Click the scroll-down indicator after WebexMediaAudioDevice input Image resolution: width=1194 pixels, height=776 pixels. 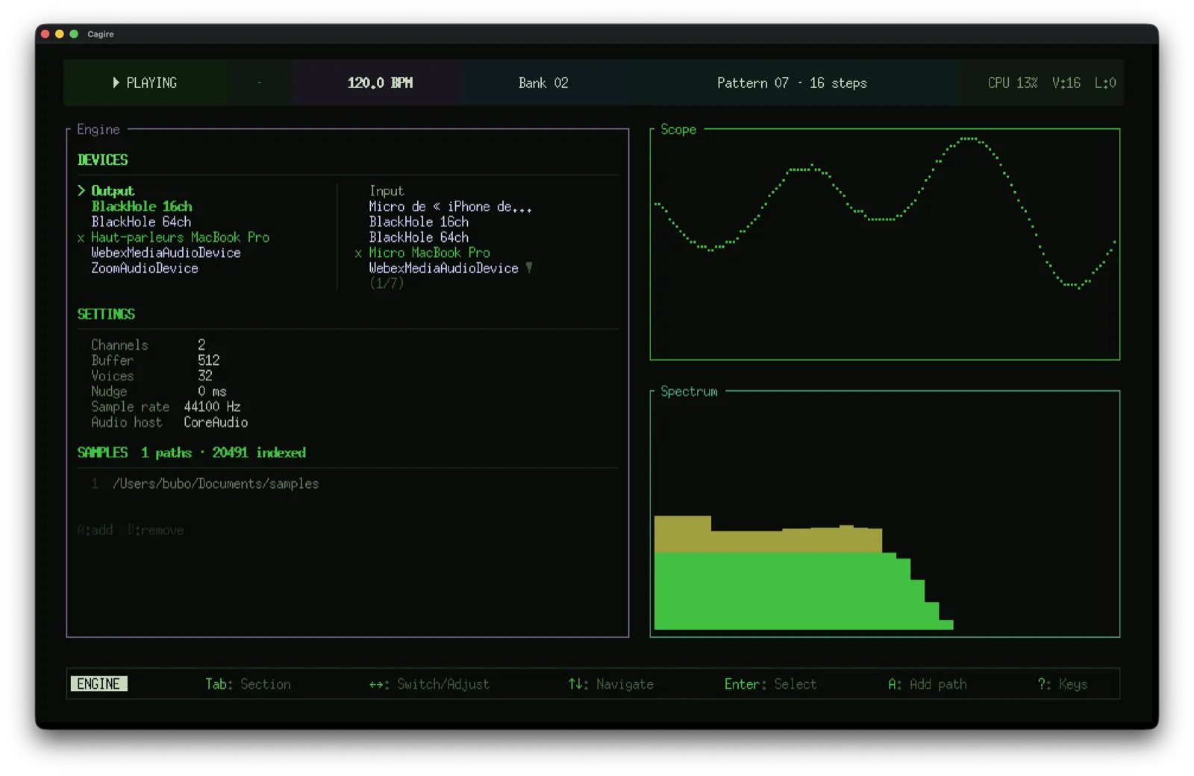point(529,268)
